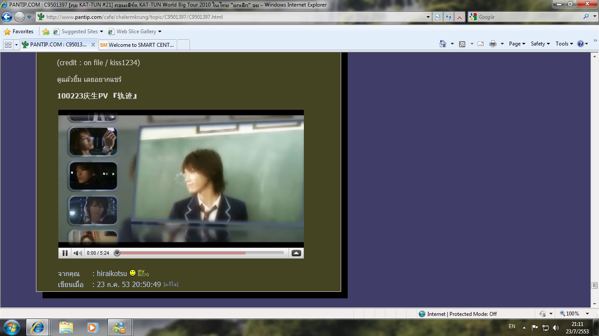
Task: Pause the embedded video
Action: coord(65,253)
